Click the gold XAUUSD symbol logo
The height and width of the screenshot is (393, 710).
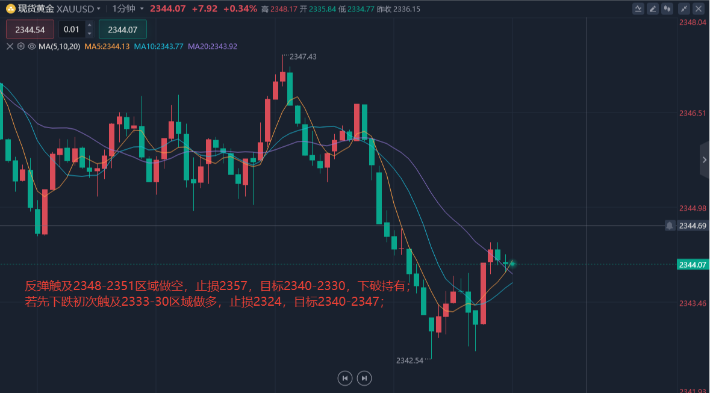(10, 8)
